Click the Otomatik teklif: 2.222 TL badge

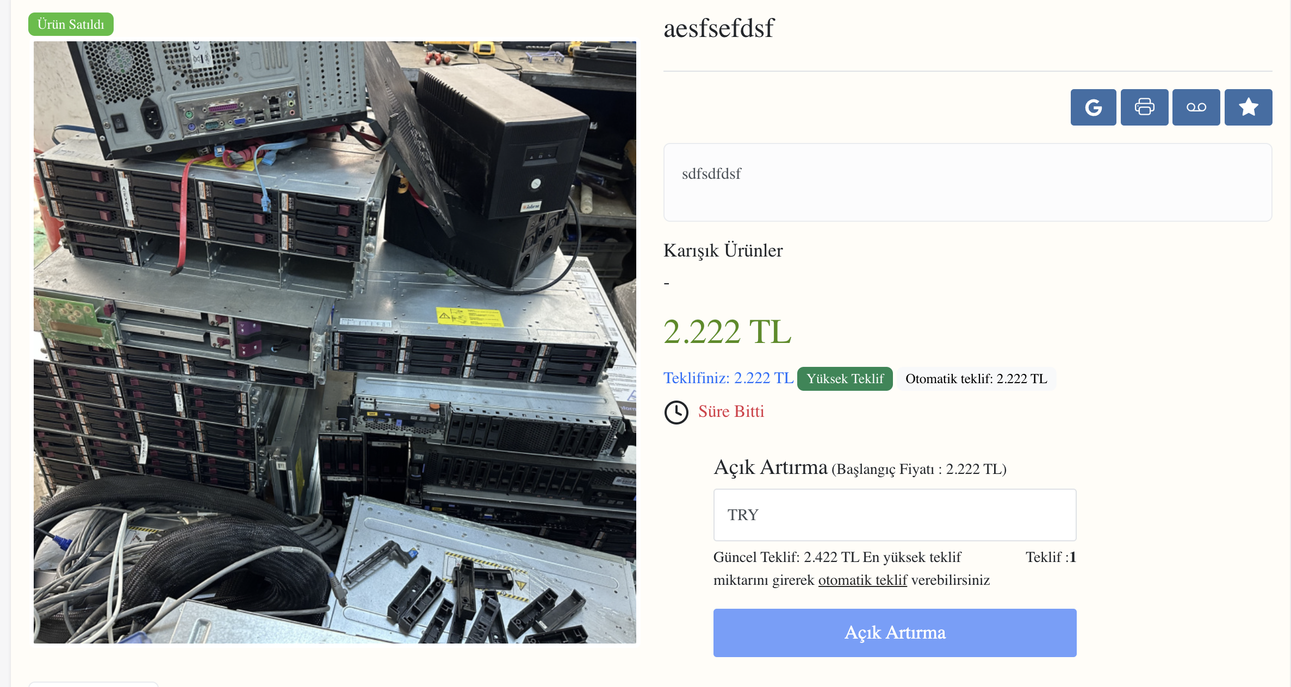[976, 379]
